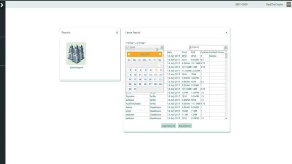
Task: Click the July 2017 month title in calendar
Action: pyautogui.click(x=145, y=55)
